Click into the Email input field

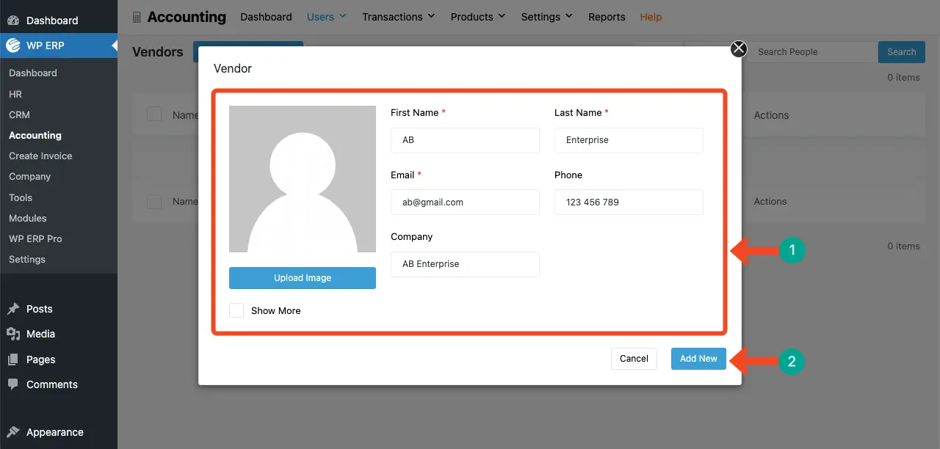465,202
